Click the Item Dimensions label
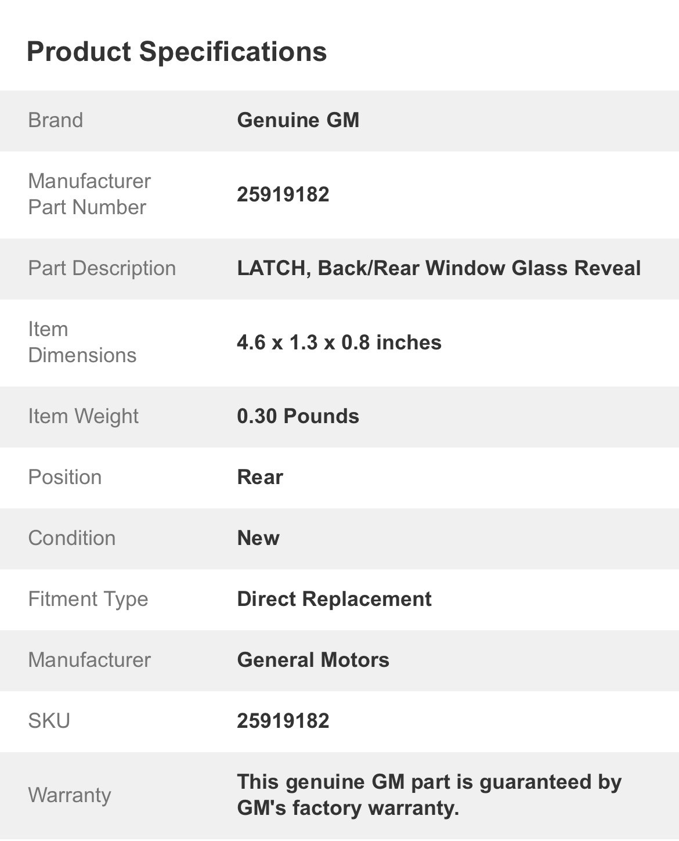 pos(82,342)
